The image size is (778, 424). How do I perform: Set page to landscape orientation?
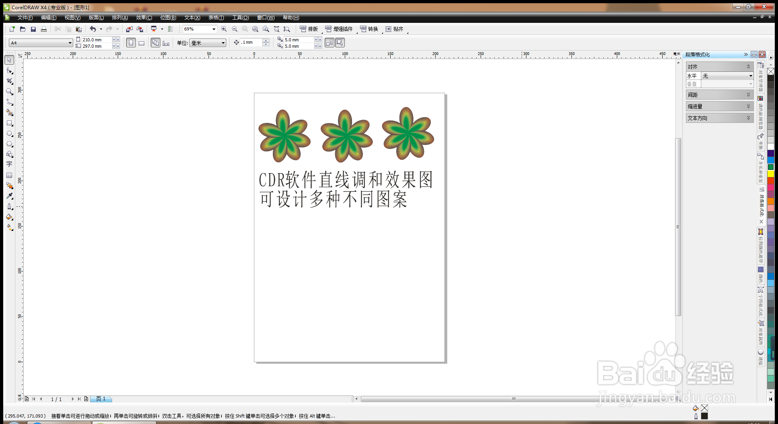(x=141, y=43)
